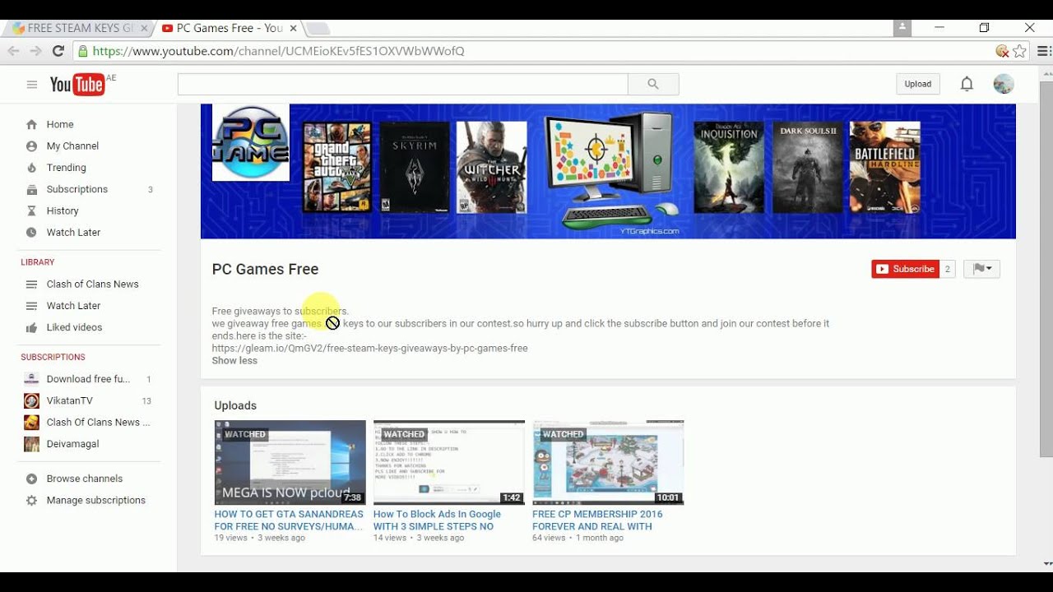The image size is (1053, 592).
Task: Click the Trending flame icon
Action: point(31,168)
